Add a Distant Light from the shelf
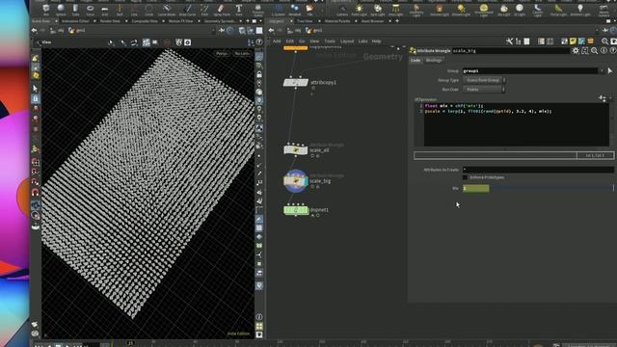 (461, 10)
